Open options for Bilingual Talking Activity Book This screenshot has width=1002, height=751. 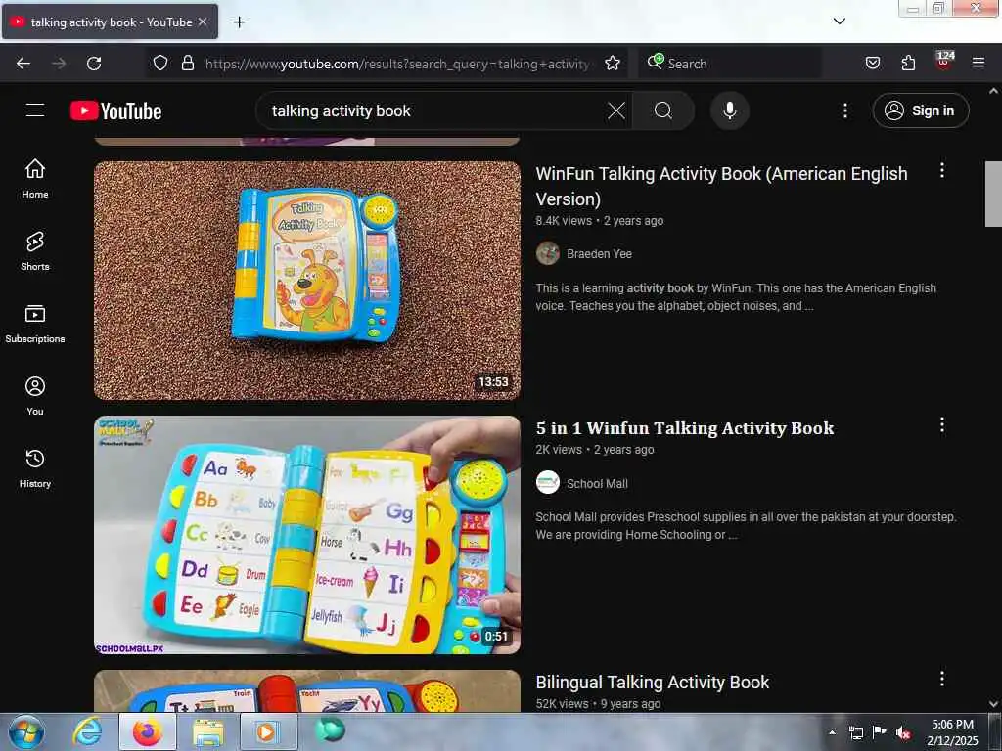[942, 679]
